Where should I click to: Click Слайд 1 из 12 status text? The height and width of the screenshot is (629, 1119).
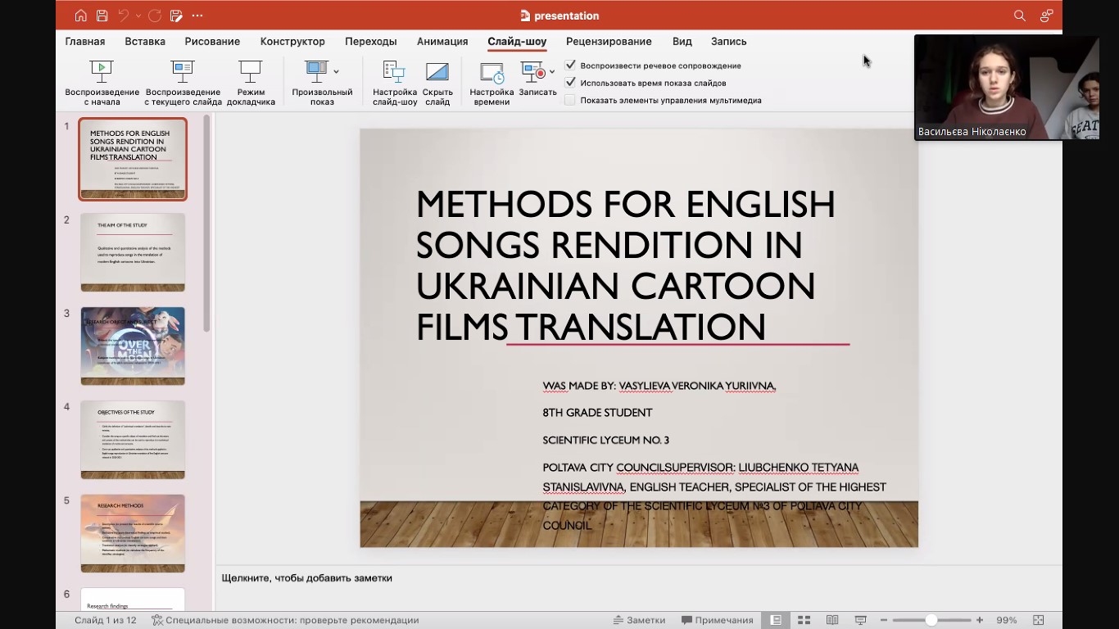(106, 620)
